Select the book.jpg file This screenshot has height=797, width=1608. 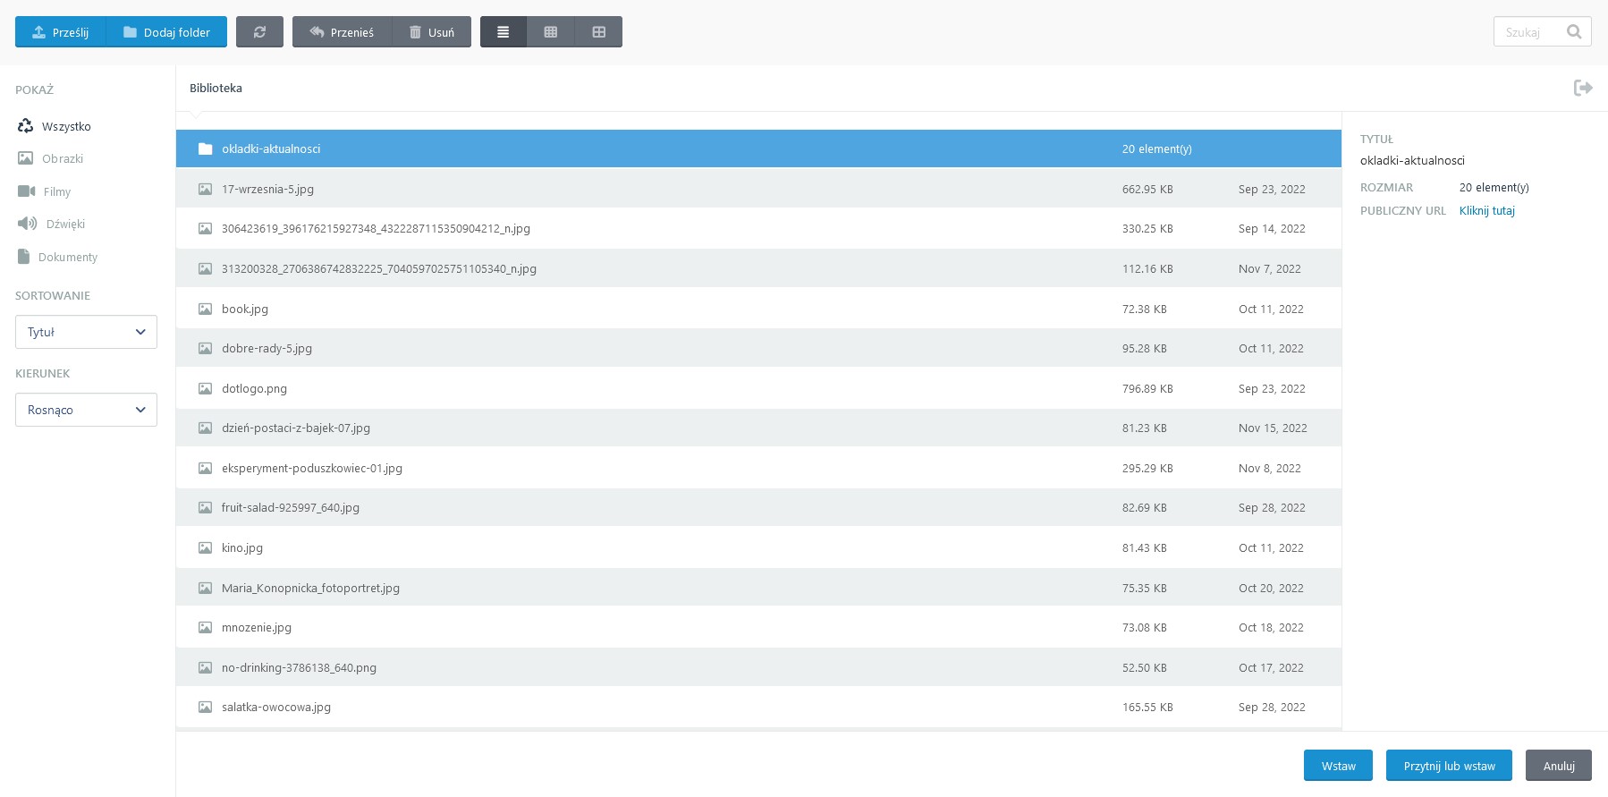click(x=245, y=309)
